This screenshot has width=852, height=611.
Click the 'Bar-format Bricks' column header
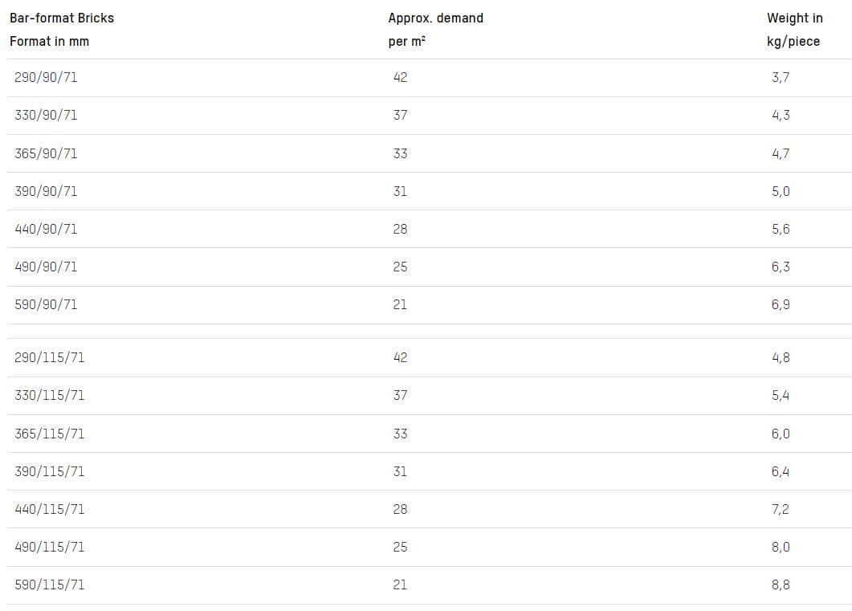click(x=62, y=18)
